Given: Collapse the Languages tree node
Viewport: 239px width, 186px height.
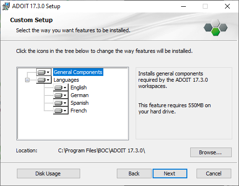Looking at the screenshot, I should pyautogui.click(x=27, y=80).
